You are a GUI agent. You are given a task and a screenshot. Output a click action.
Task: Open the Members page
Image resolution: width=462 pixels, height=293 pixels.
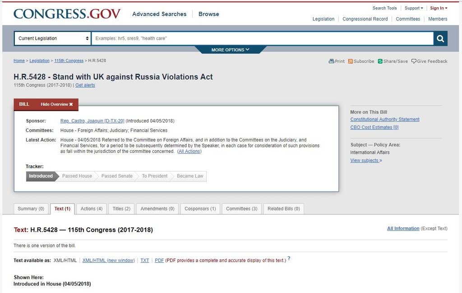438,19
